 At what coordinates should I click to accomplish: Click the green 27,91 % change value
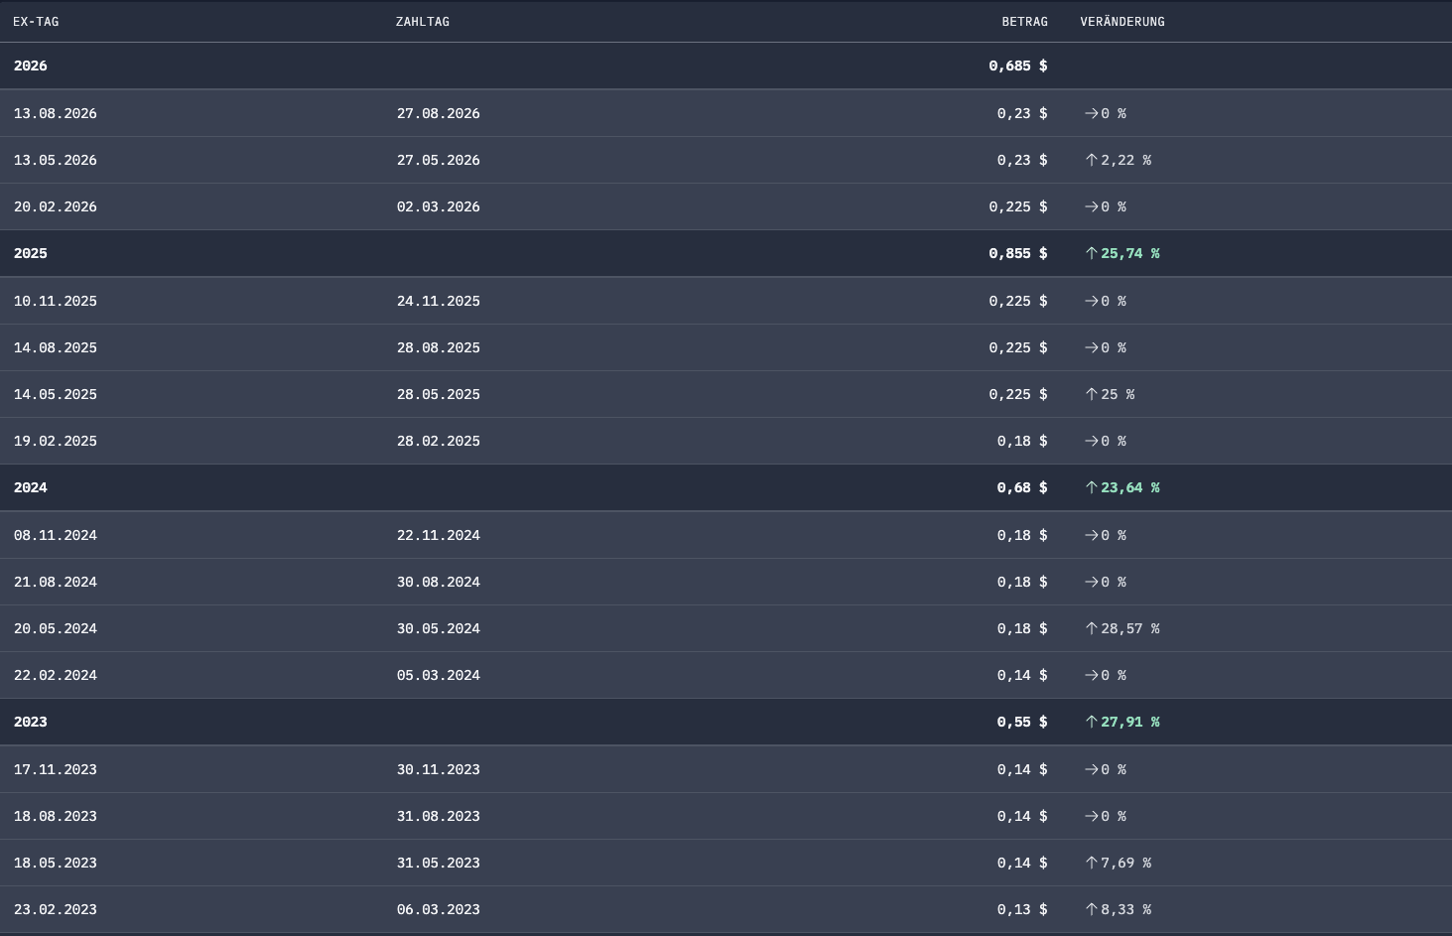1130,722
